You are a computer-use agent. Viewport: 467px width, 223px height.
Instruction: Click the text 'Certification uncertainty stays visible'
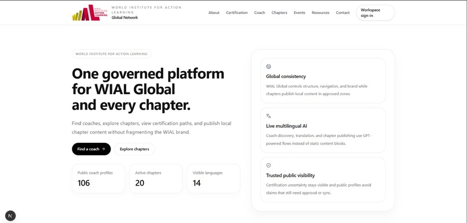coord(318,189)
